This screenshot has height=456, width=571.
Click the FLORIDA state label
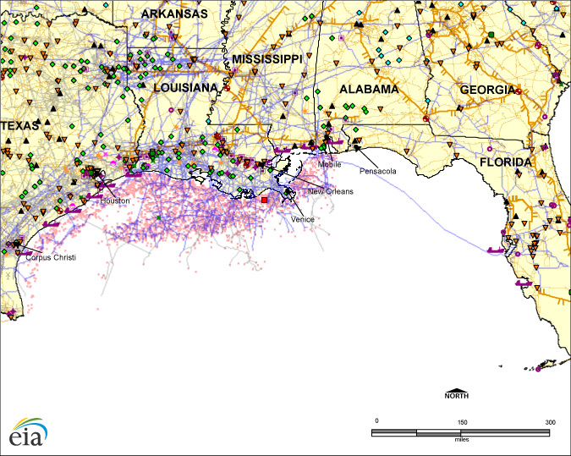(506, 162)
